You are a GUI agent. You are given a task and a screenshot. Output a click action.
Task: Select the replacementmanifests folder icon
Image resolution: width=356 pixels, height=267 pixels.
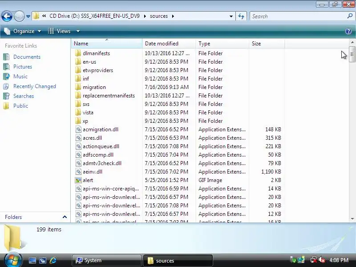78,95
